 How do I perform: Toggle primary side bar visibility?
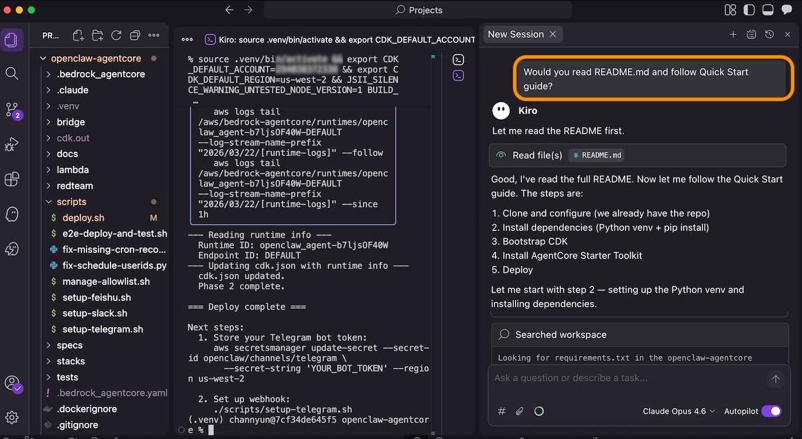tap(749, 10)
